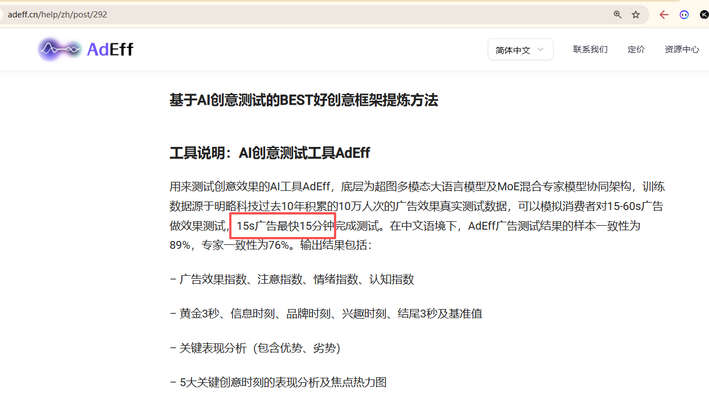
Task: Go to 定价 page
Action: tap(636, 50)
